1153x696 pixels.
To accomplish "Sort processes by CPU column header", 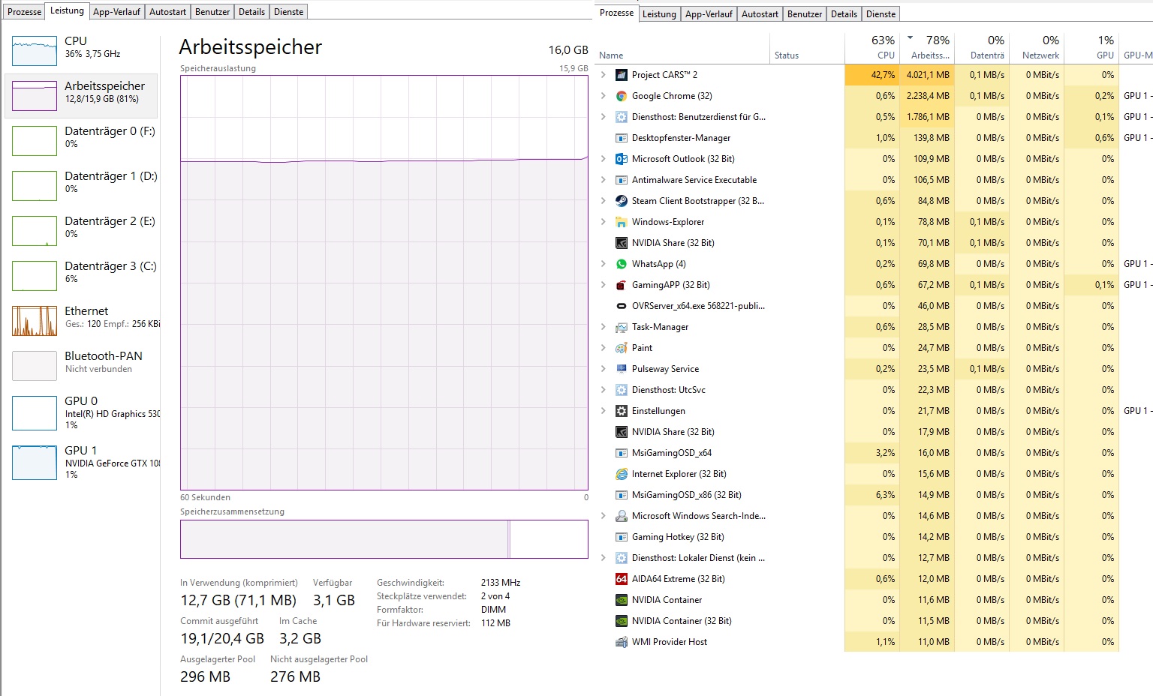I will click(x=872, y=47).
